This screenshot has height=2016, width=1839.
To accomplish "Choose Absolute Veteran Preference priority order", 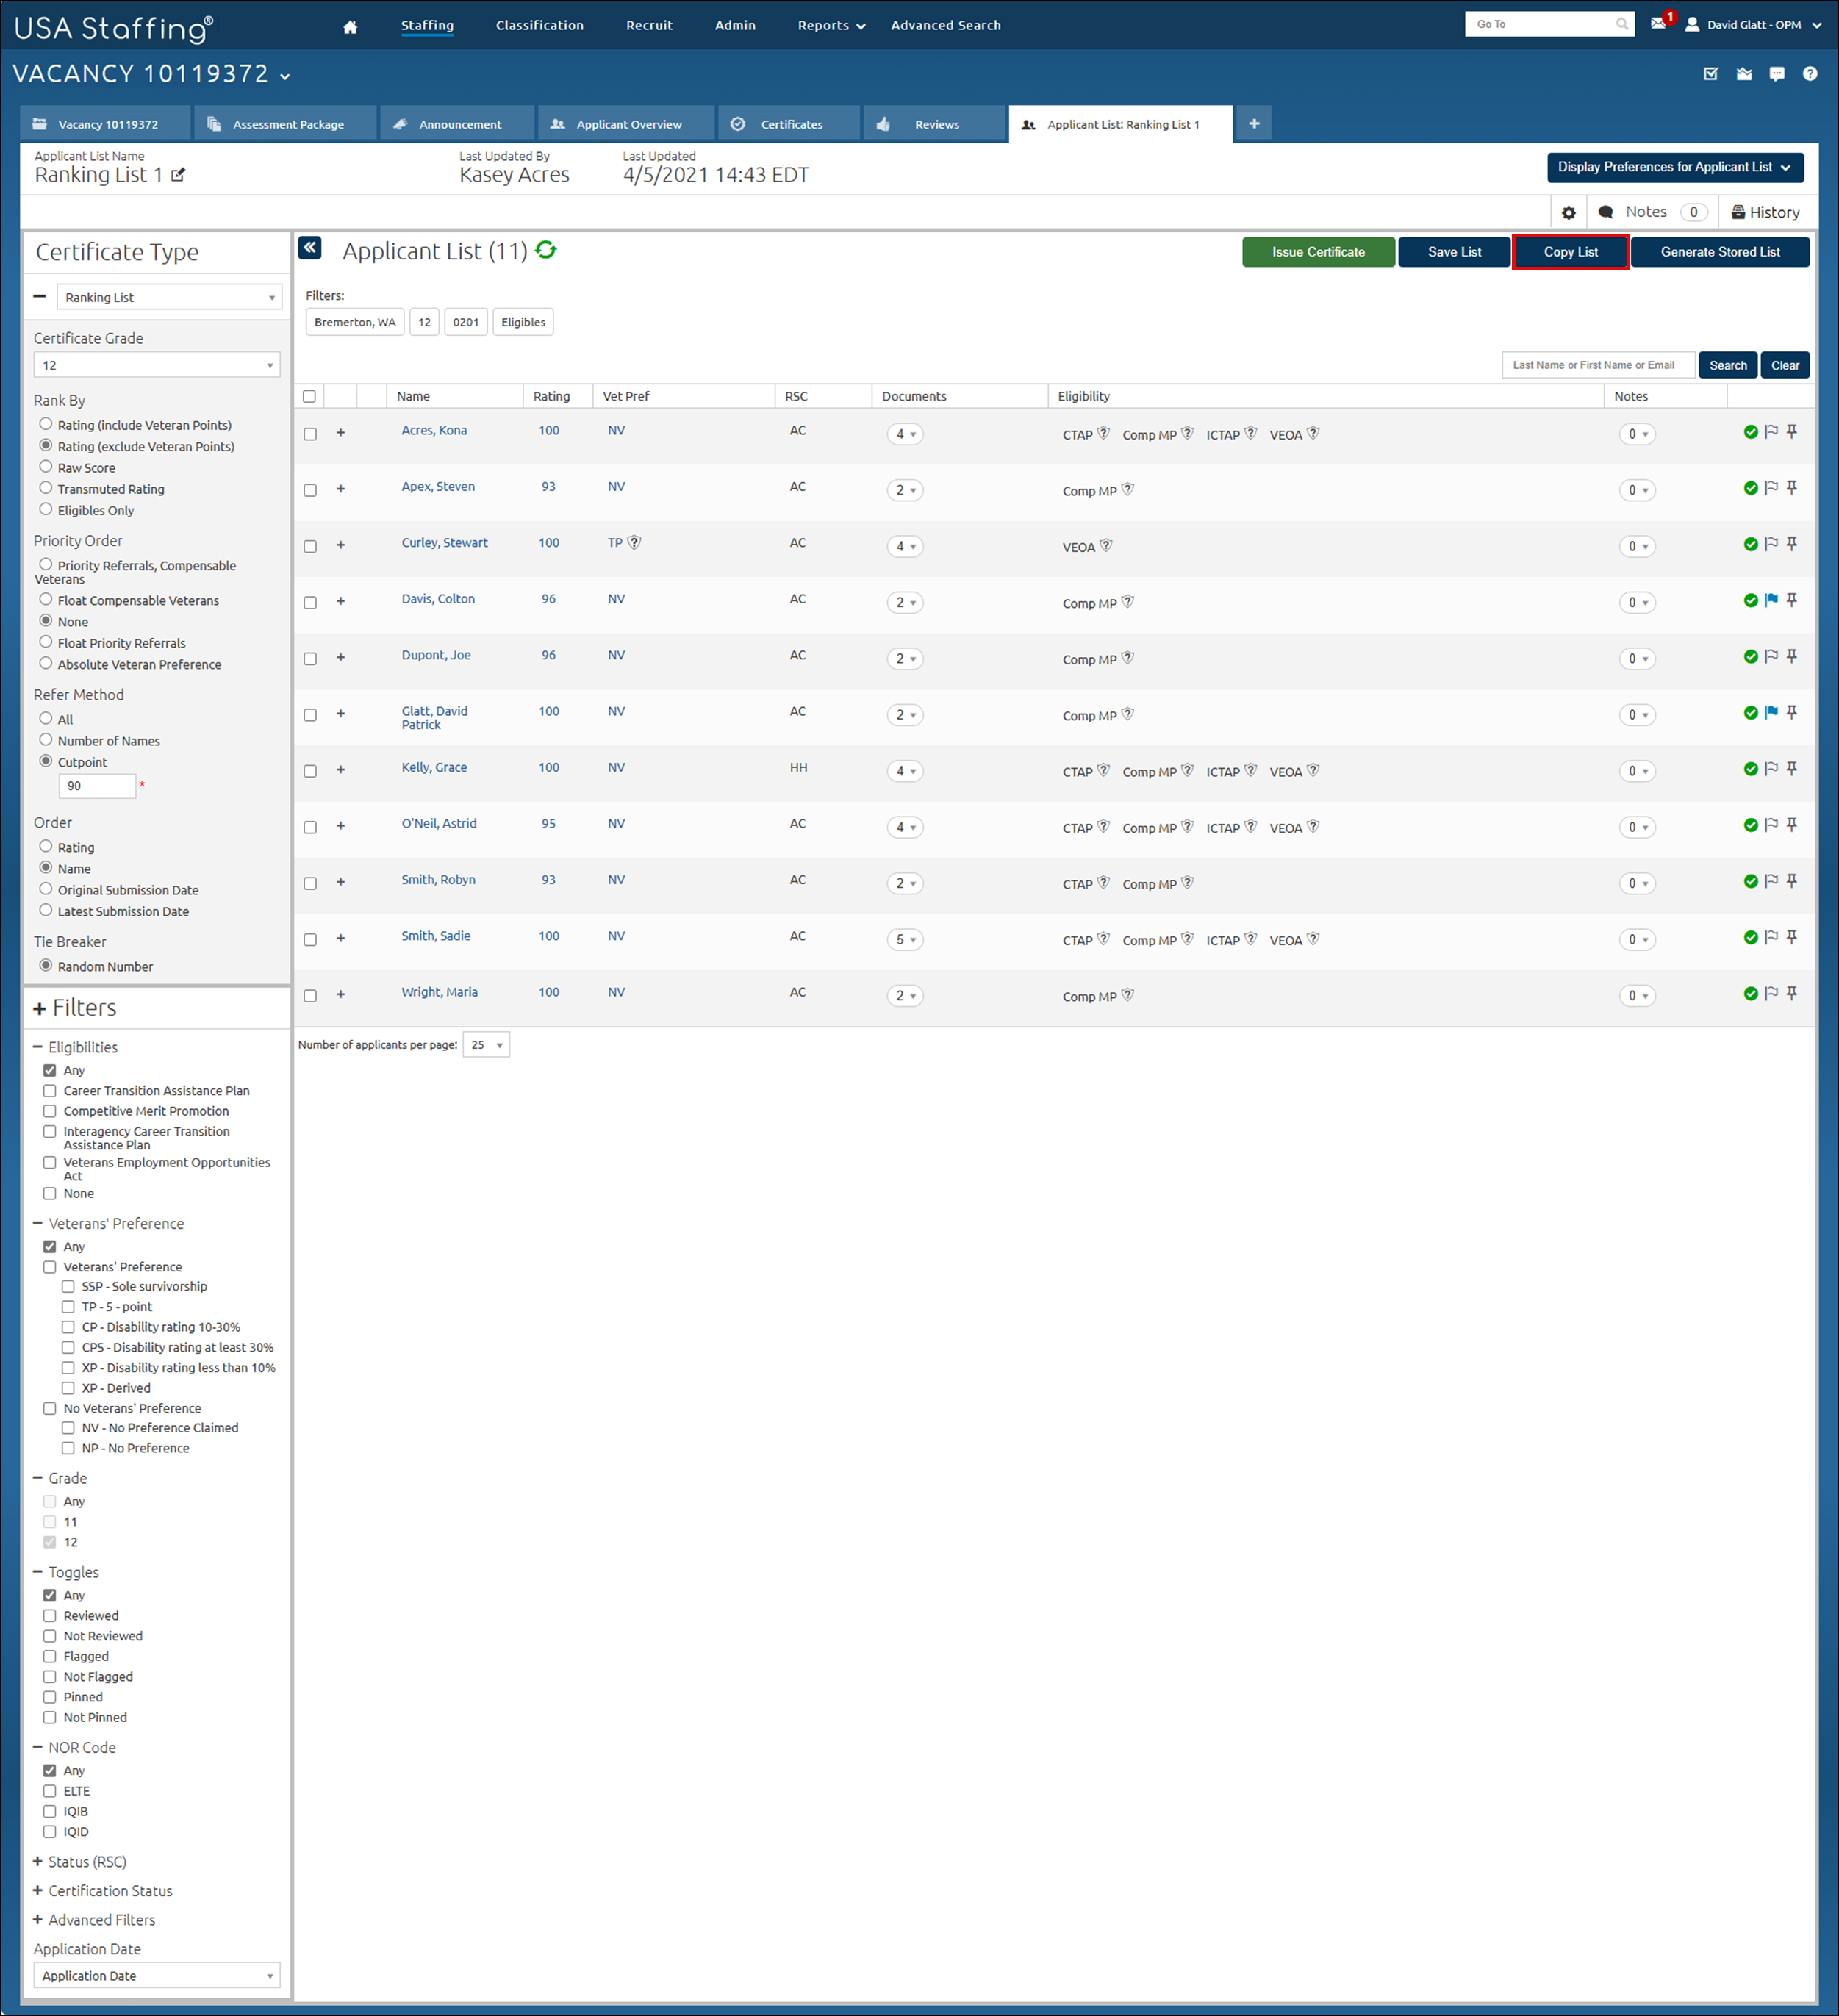I will point(46,663).
